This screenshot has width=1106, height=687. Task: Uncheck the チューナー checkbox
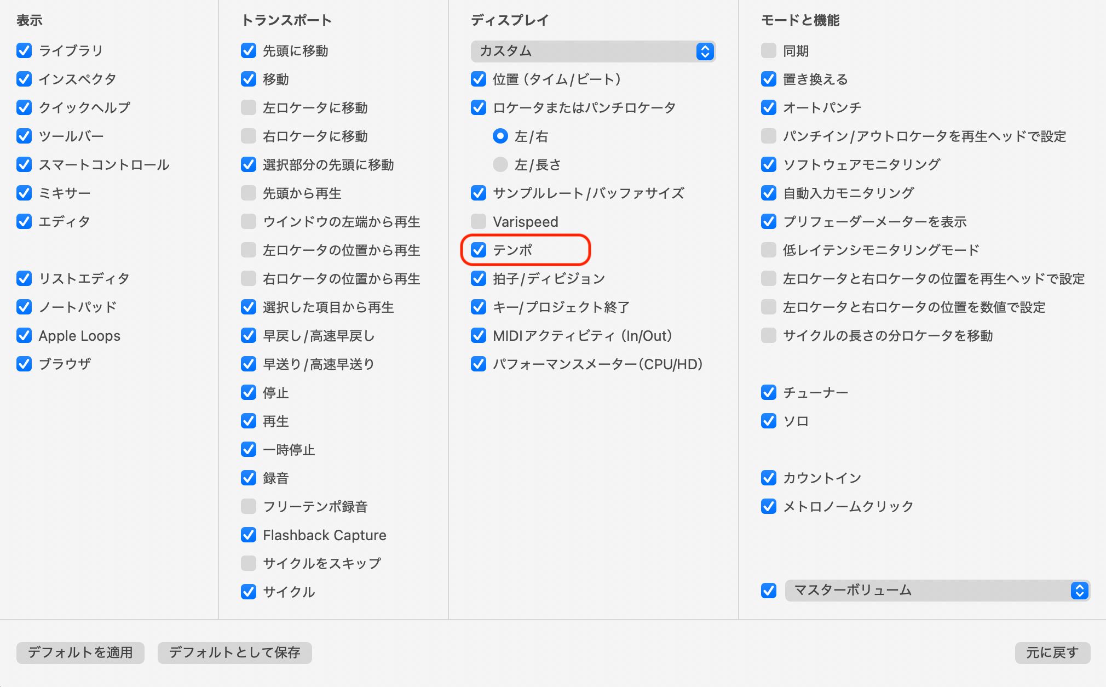(x=769, y=392)
